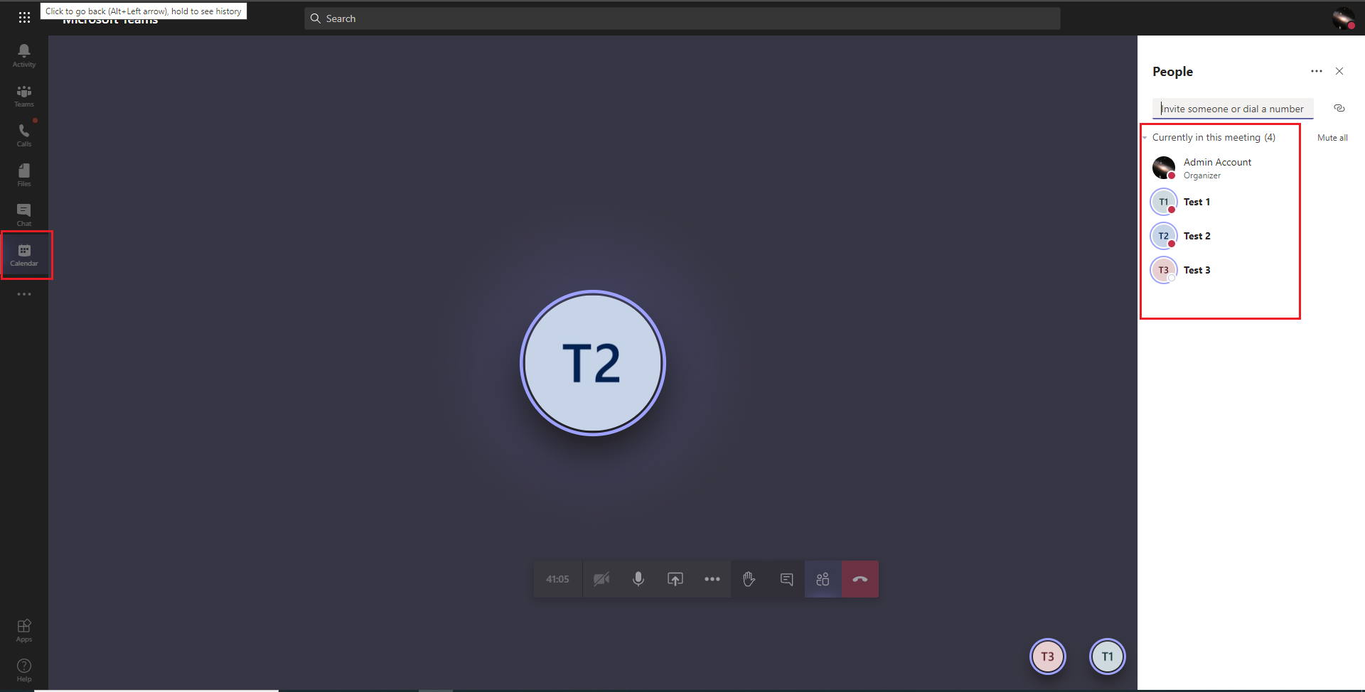
Task: Open People panel more options
Action: click(x=1317, y=71)
